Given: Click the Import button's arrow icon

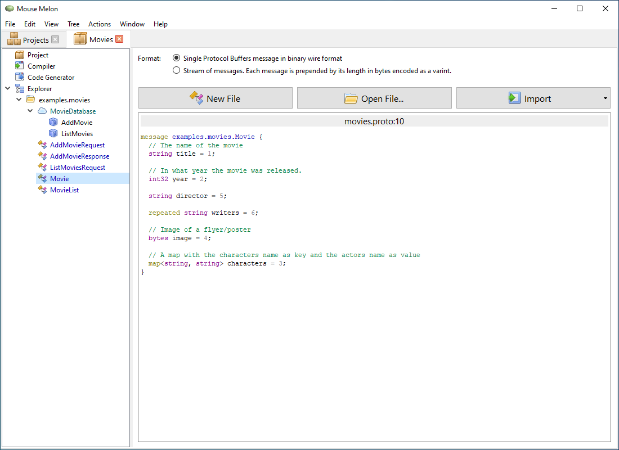Looking at the screenshot, I should pyautogui.click(x=514, y=98).
